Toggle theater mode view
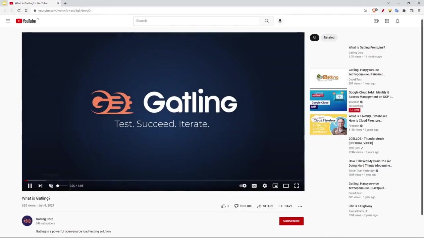Viewport: 424px width, 238px height. tap(286, 186)
